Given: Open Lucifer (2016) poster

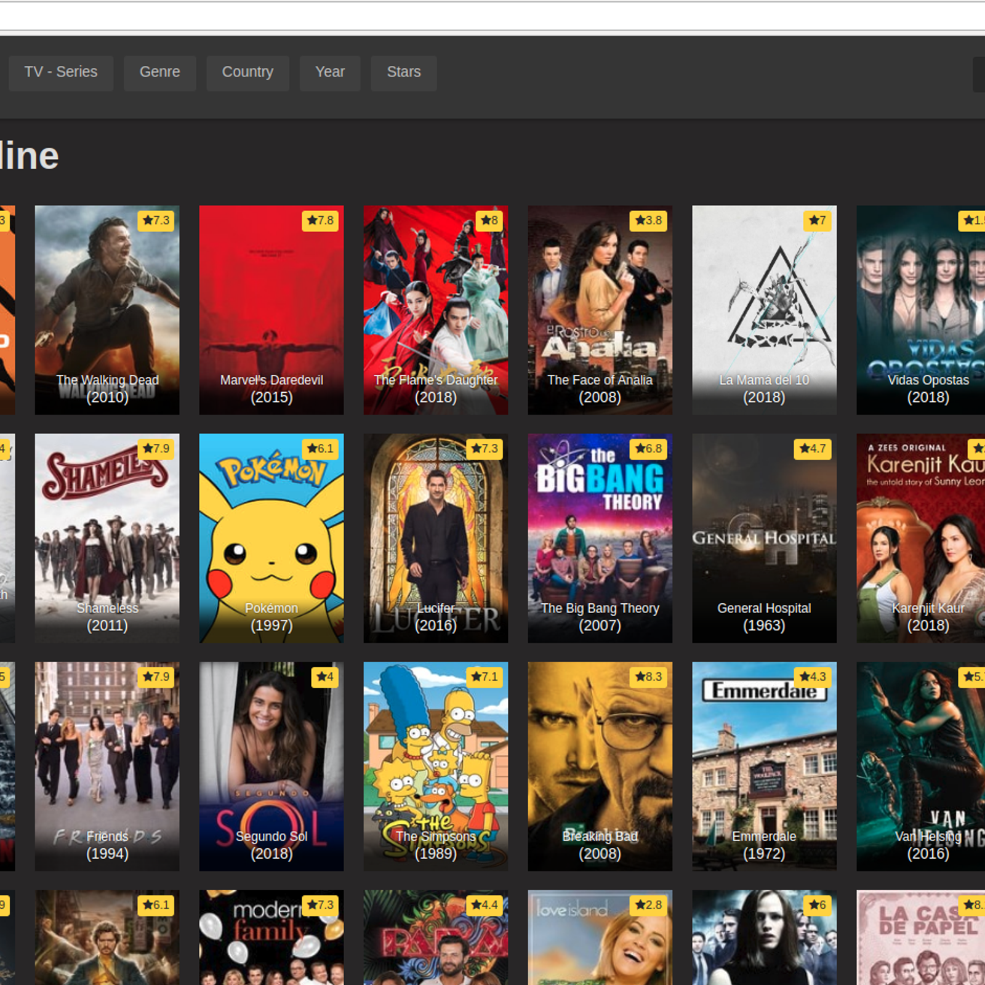Looking at the screenshot, I should coord(436,538).
